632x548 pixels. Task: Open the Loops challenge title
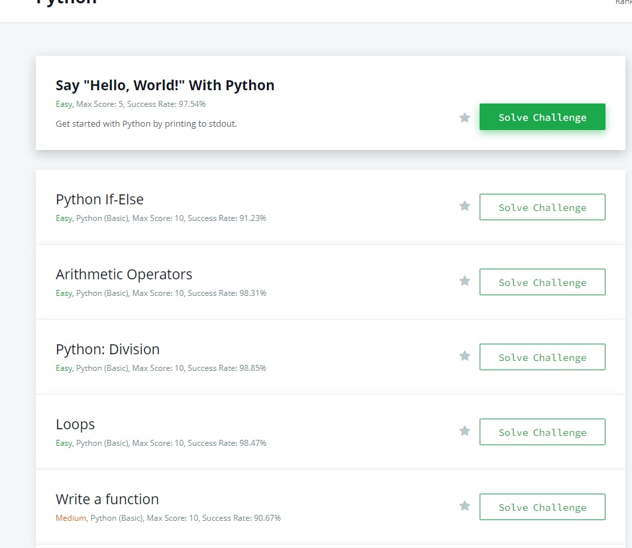point(75,425)
